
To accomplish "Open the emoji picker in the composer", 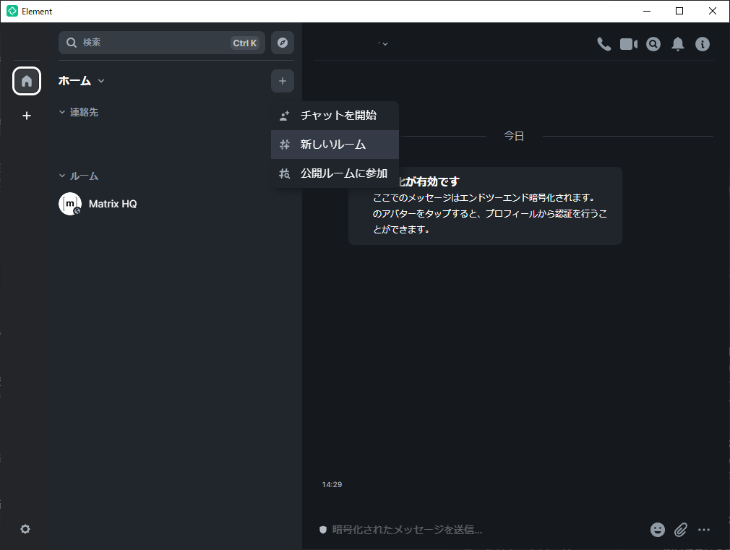I will tap(657, 530).
